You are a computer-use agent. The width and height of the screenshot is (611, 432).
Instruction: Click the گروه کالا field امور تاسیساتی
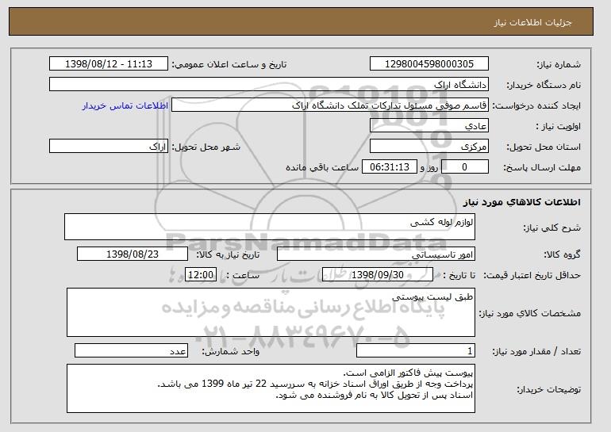point(376,254)
